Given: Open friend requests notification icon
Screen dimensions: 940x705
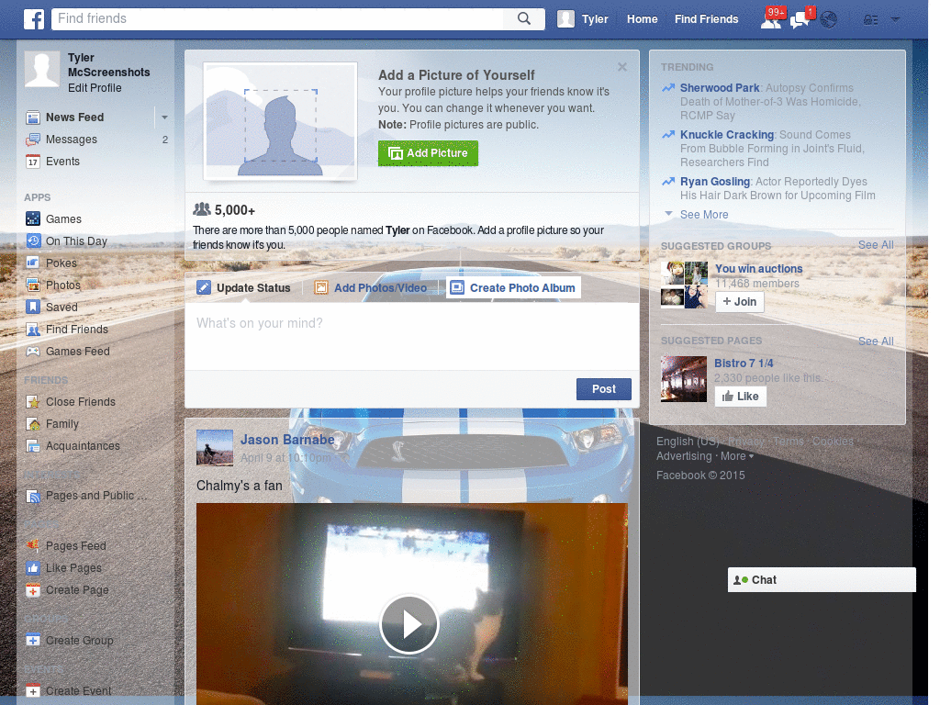Looking at the screenshot, I should tap(771, 19).
